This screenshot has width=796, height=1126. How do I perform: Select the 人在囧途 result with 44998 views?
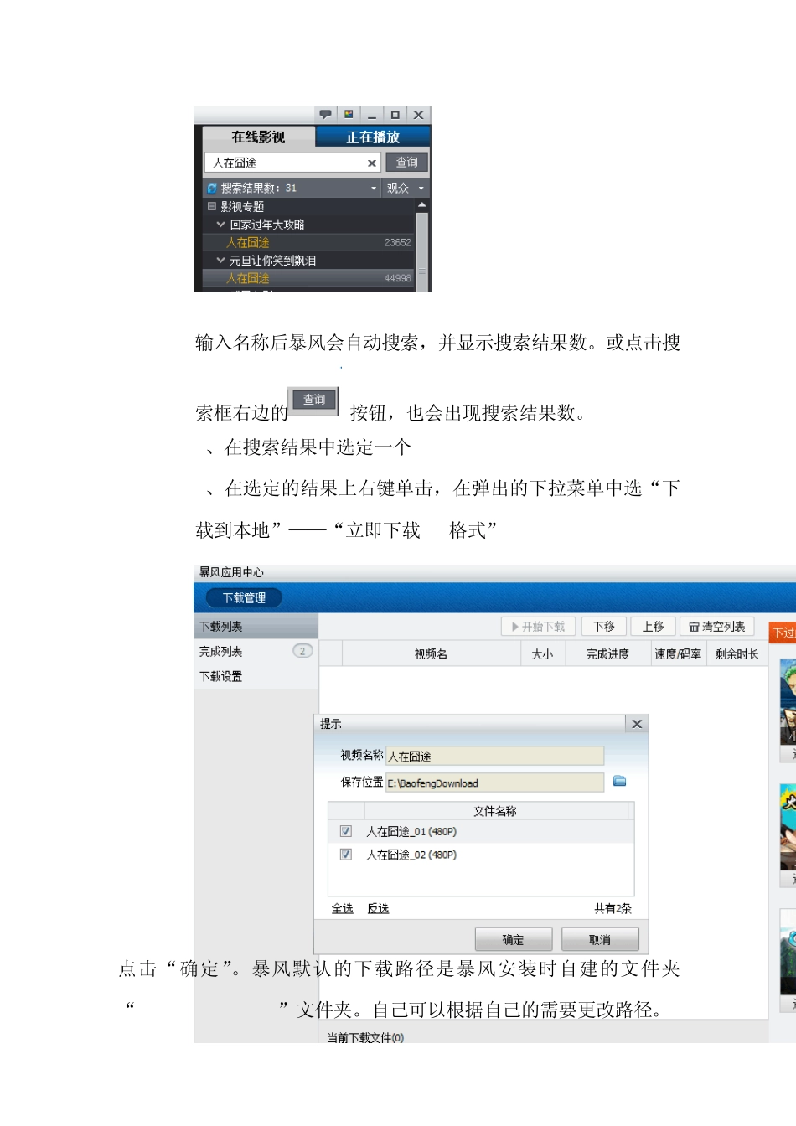309,278
